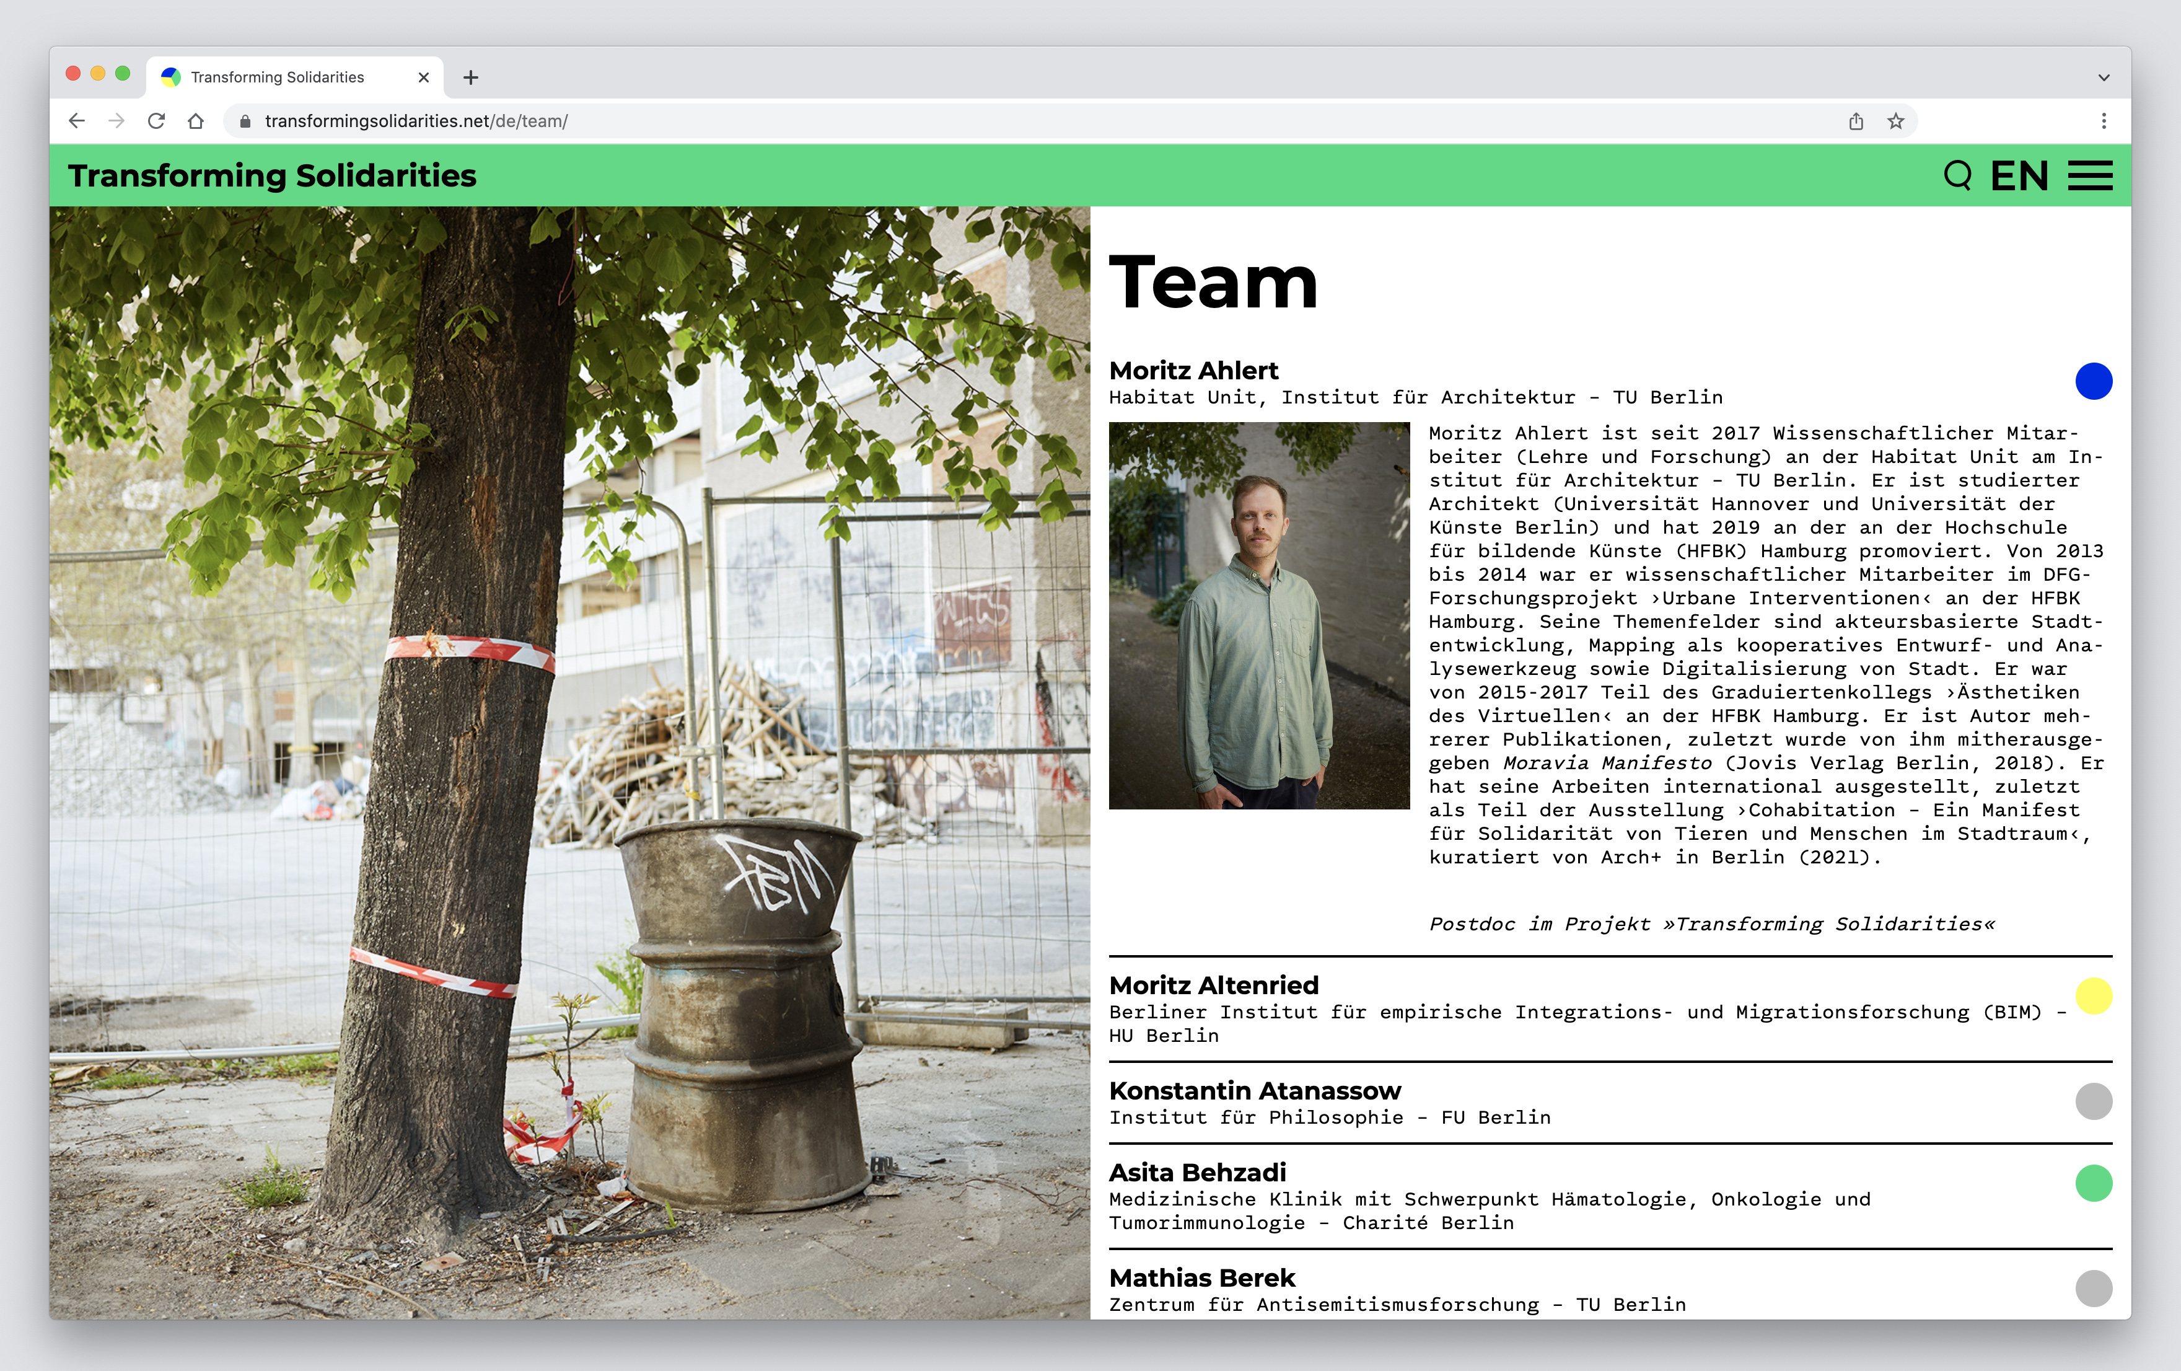This screenshot has height=1371, width=2181.
Task: Select the Transforming Solidarities browser tab
Action: coord(277,78)
